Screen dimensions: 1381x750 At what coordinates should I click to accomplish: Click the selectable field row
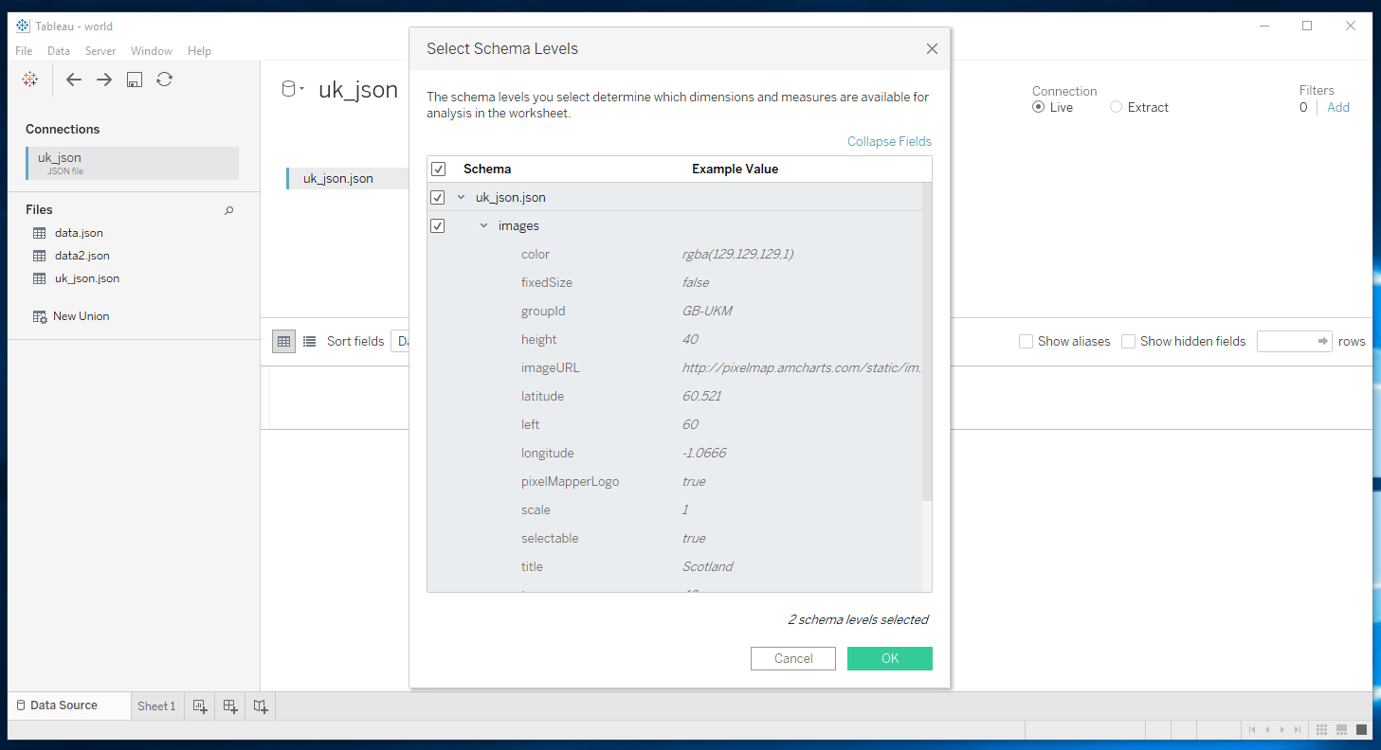[x=674, y=539]
